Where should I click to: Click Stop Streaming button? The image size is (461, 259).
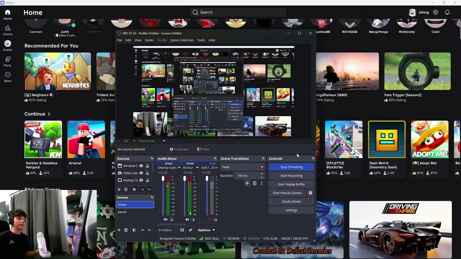pyautogui.click(x=291, y=167)
